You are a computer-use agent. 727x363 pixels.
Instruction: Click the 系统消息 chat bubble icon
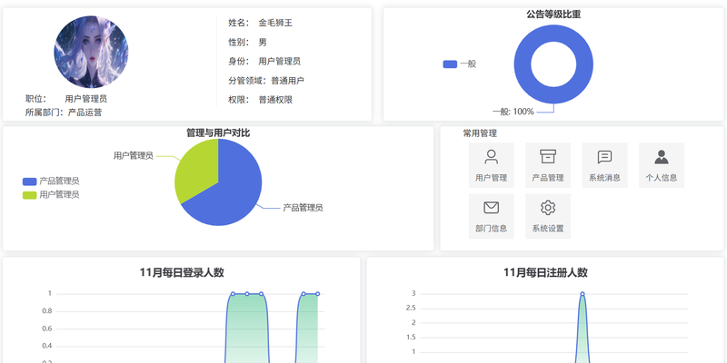click(604, 157)
